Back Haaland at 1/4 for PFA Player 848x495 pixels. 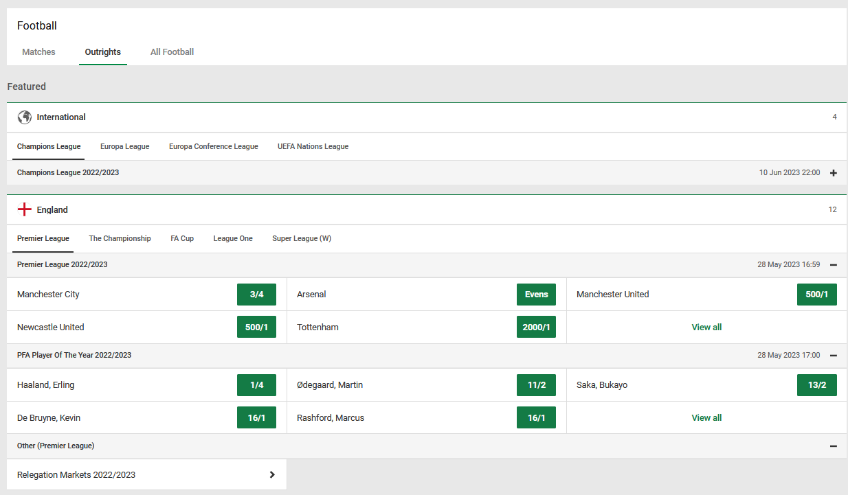[x=256, y=385]
